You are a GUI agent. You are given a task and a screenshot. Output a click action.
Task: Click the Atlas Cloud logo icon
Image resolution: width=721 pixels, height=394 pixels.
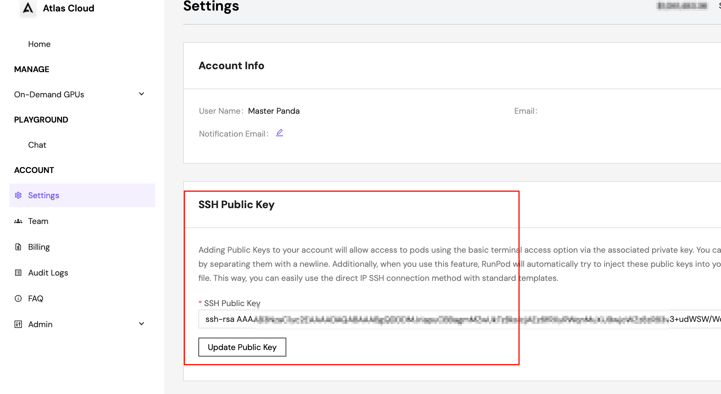click(x=28, y=8)
